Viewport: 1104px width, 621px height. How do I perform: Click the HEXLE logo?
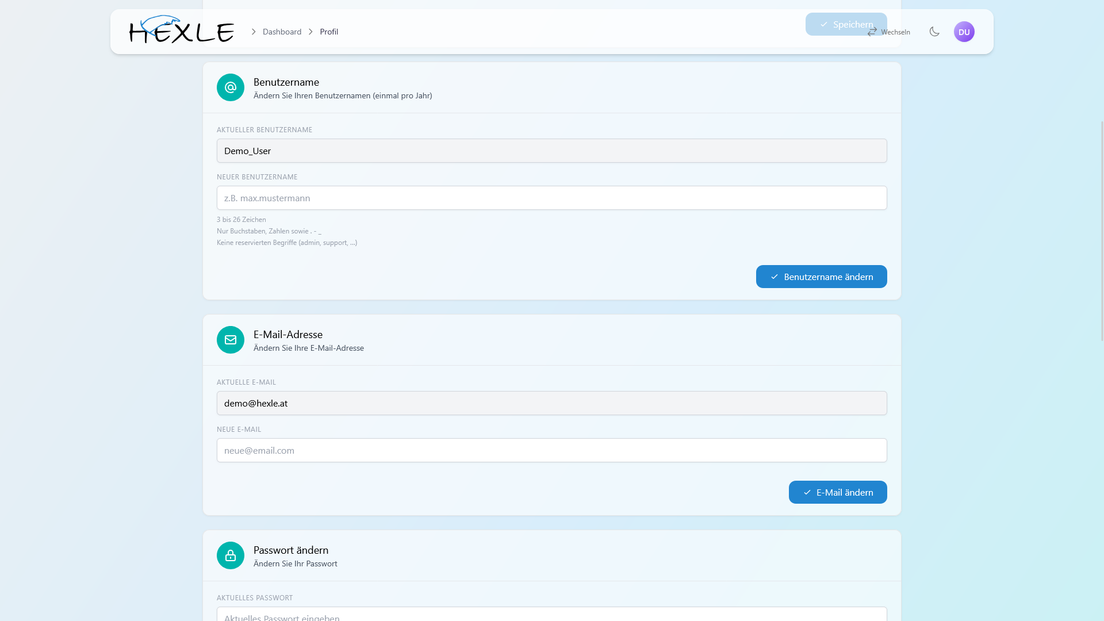[x=182, y=29]
